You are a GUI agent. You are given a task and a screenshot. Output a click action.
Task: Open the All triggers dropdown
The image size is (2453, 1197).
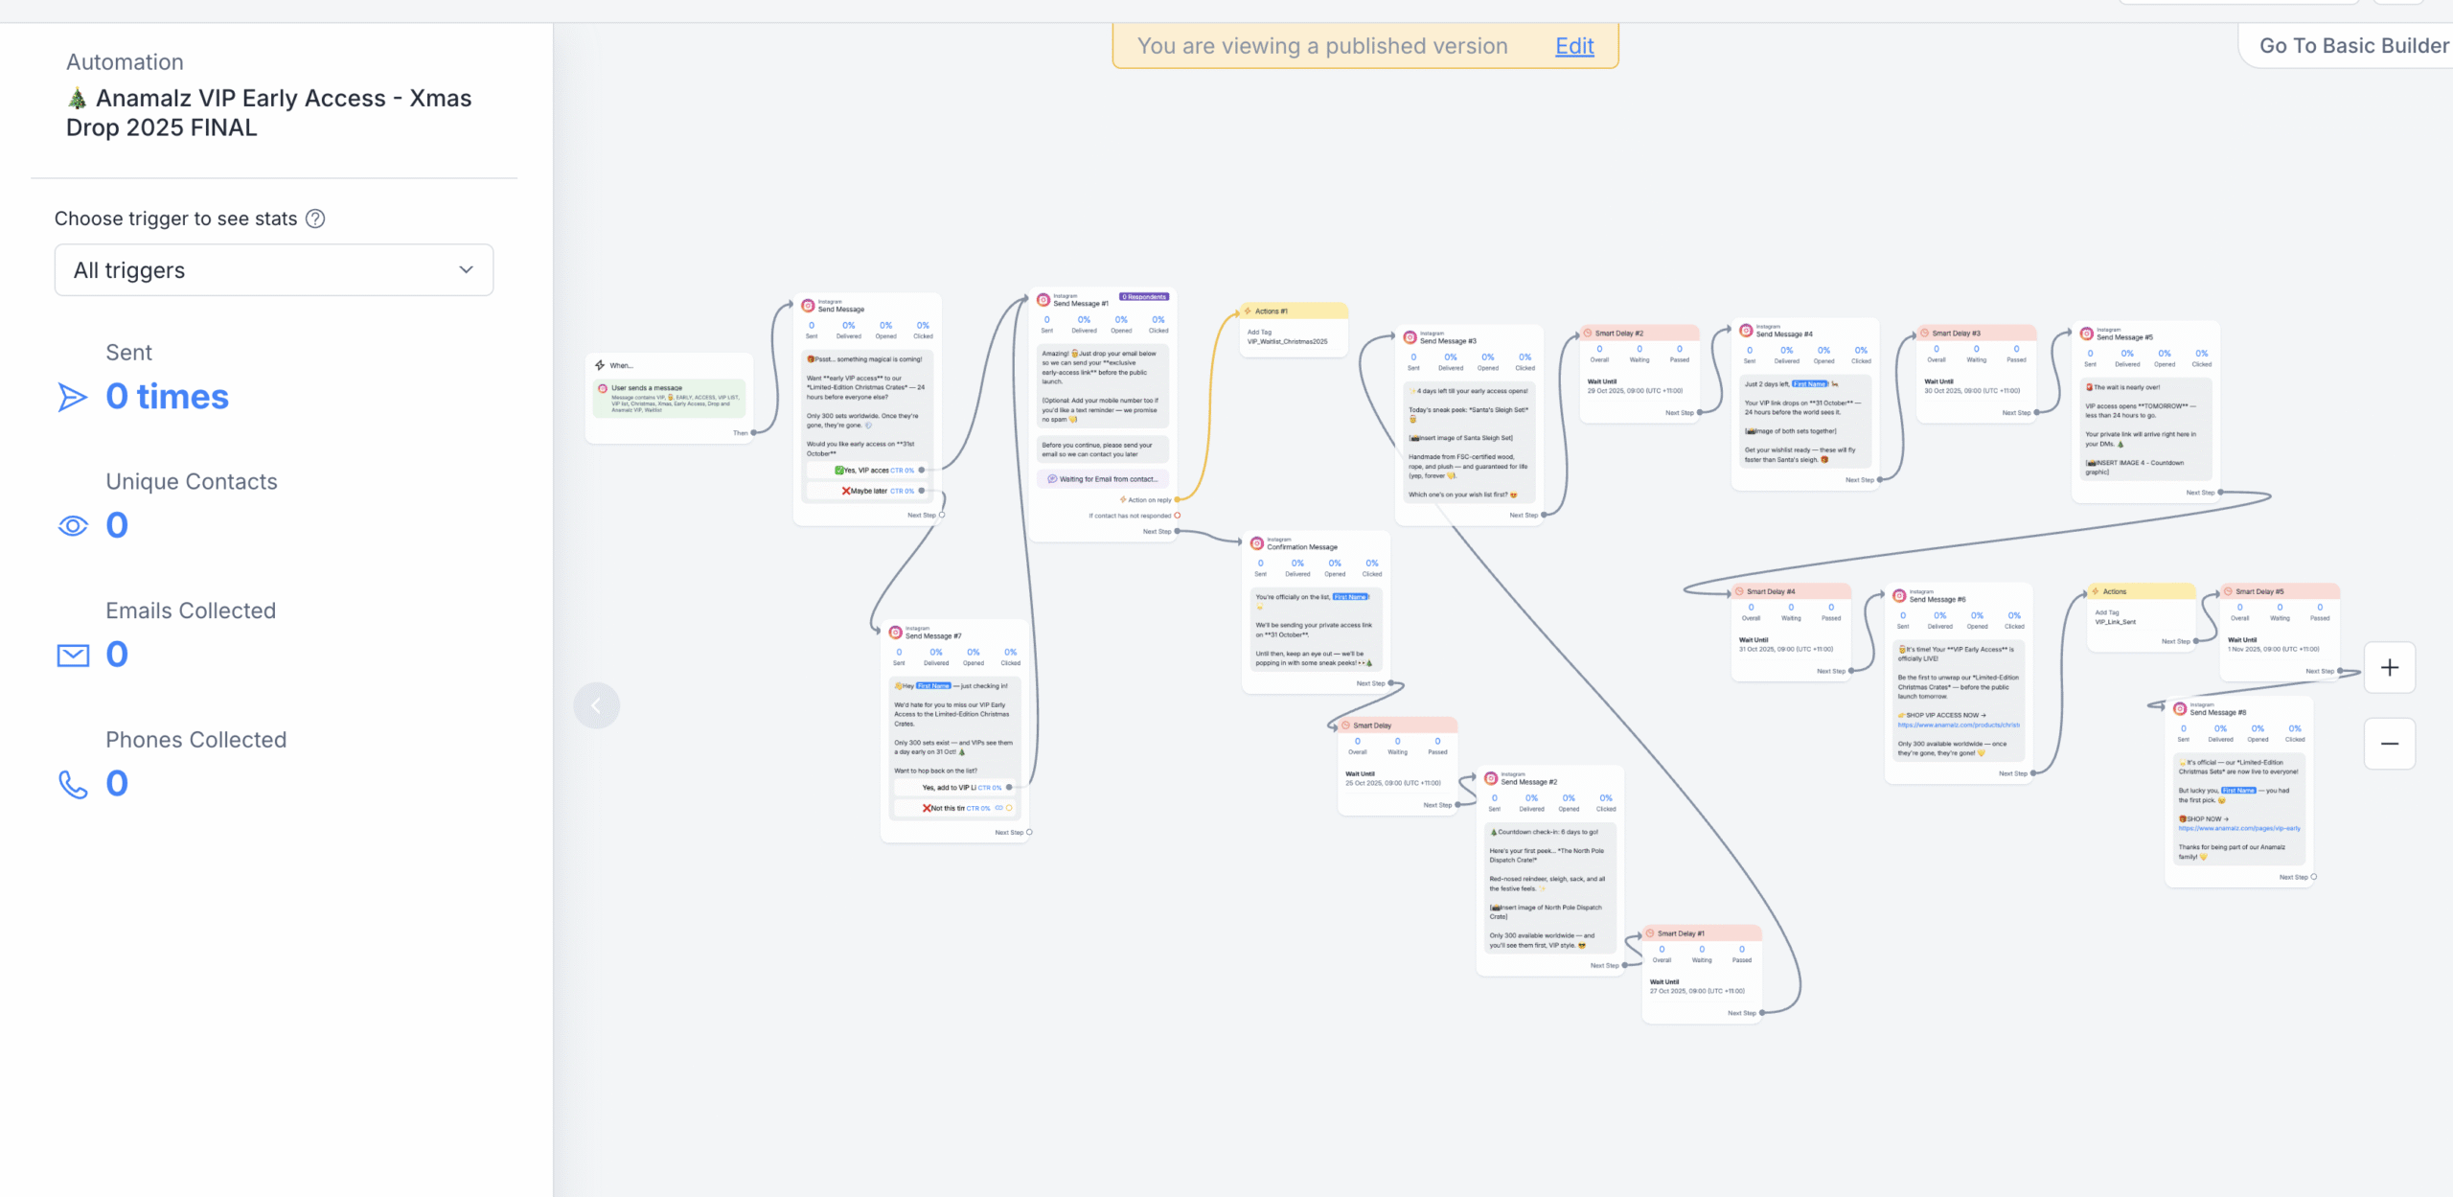pyautogui.click(x=273, y=269)
